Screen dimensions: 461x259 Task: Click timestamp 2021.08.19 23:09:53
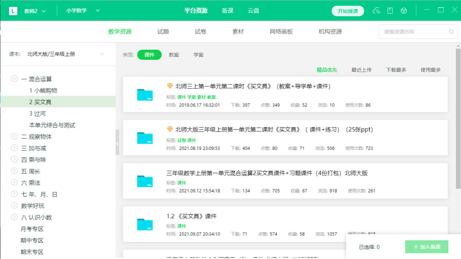(x=199, y=148)
